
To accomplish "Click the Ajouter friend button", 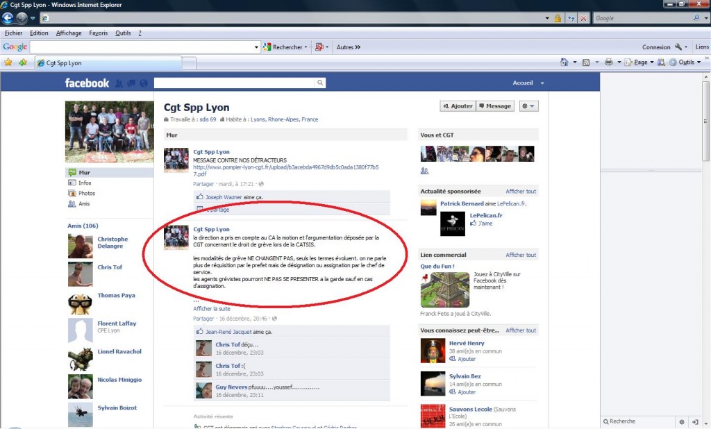I will click(x=458, y=106).
